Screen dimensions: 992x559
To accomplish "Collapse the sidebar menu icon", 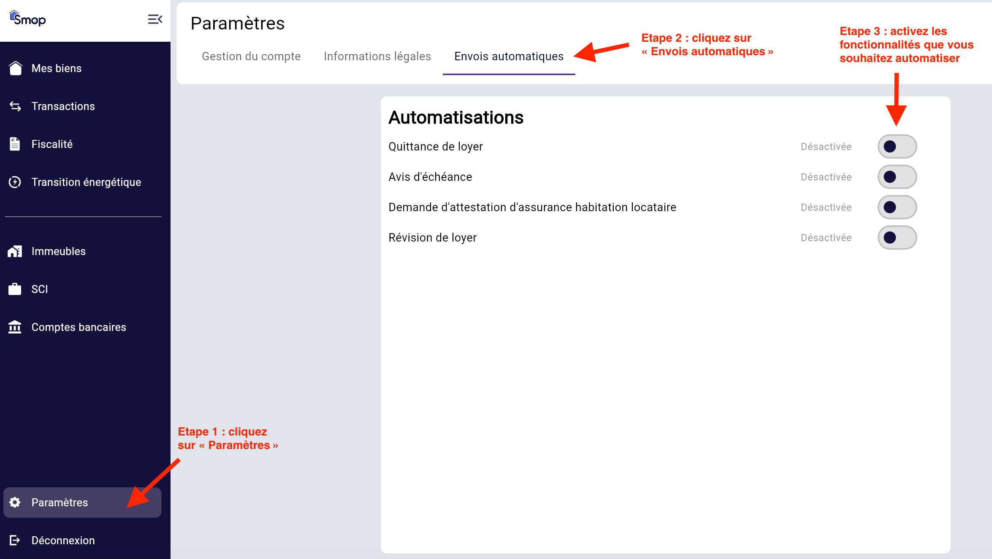I will pos(155,19).
